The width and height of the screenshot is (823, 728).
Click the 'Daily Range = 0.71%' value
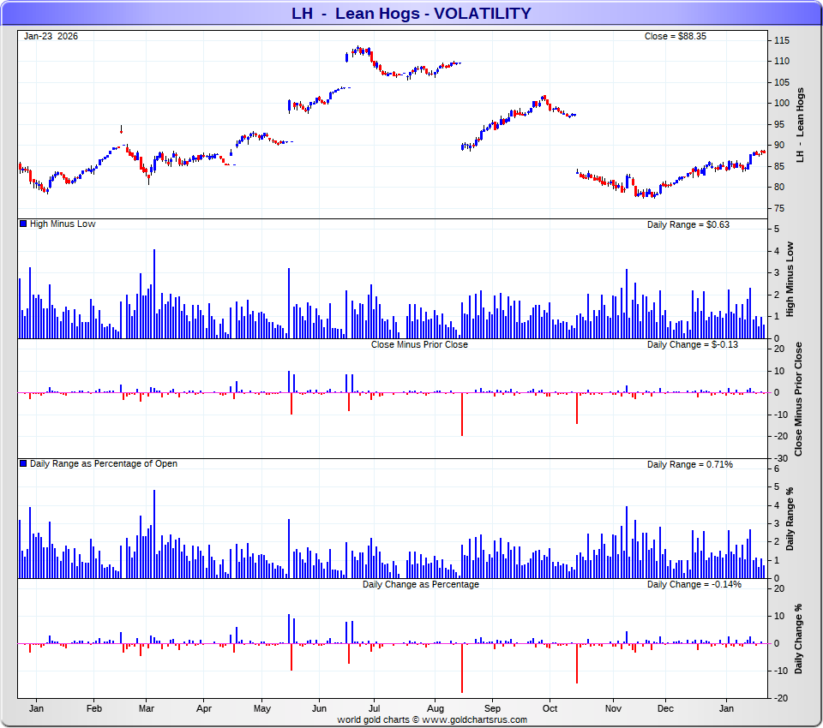tap(689, 464)
